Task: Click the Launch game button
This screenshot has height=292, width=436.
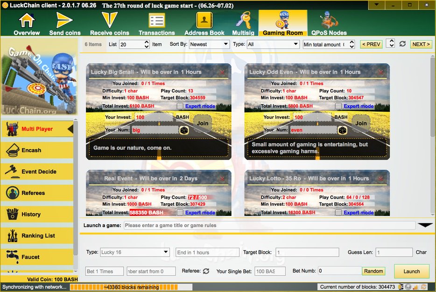Action: (x=412, y=271)
